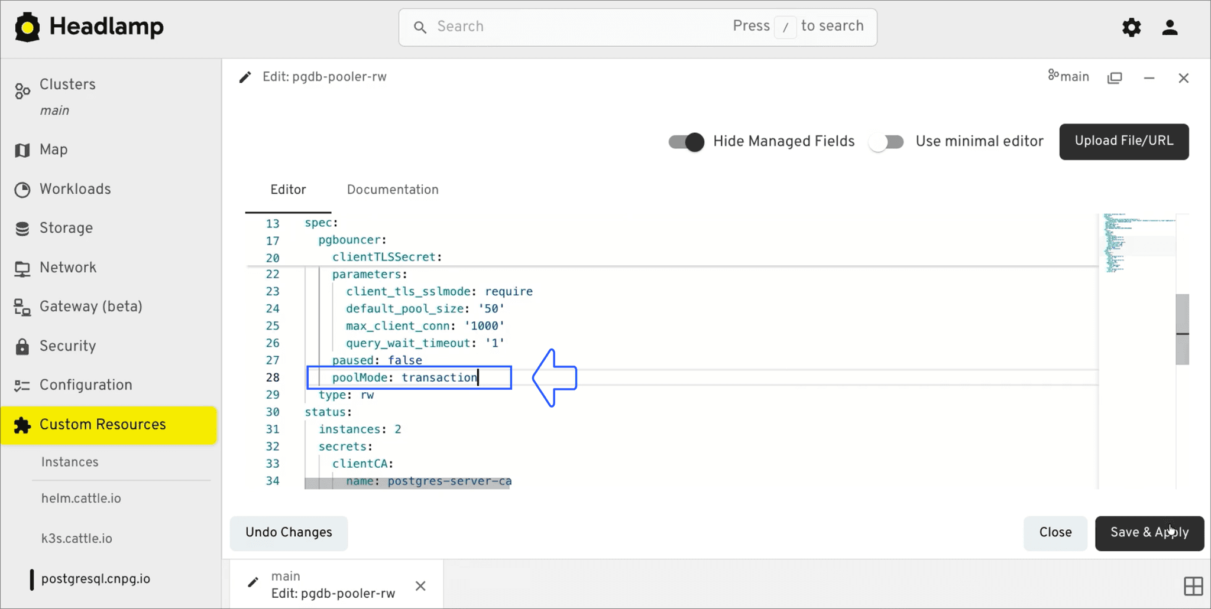Click the main cluster chip icon
The image size is (1211, 609).
click(1054, 75)
